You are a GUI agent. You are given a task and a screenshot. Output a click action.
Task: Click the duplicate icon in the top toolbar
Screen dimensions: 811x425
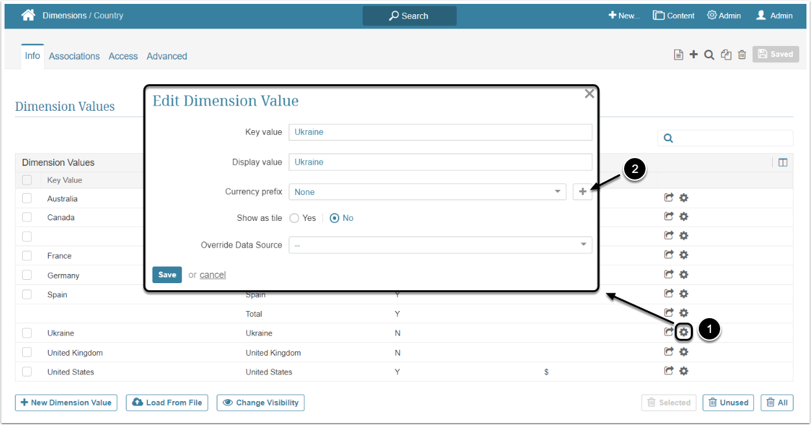726,55
